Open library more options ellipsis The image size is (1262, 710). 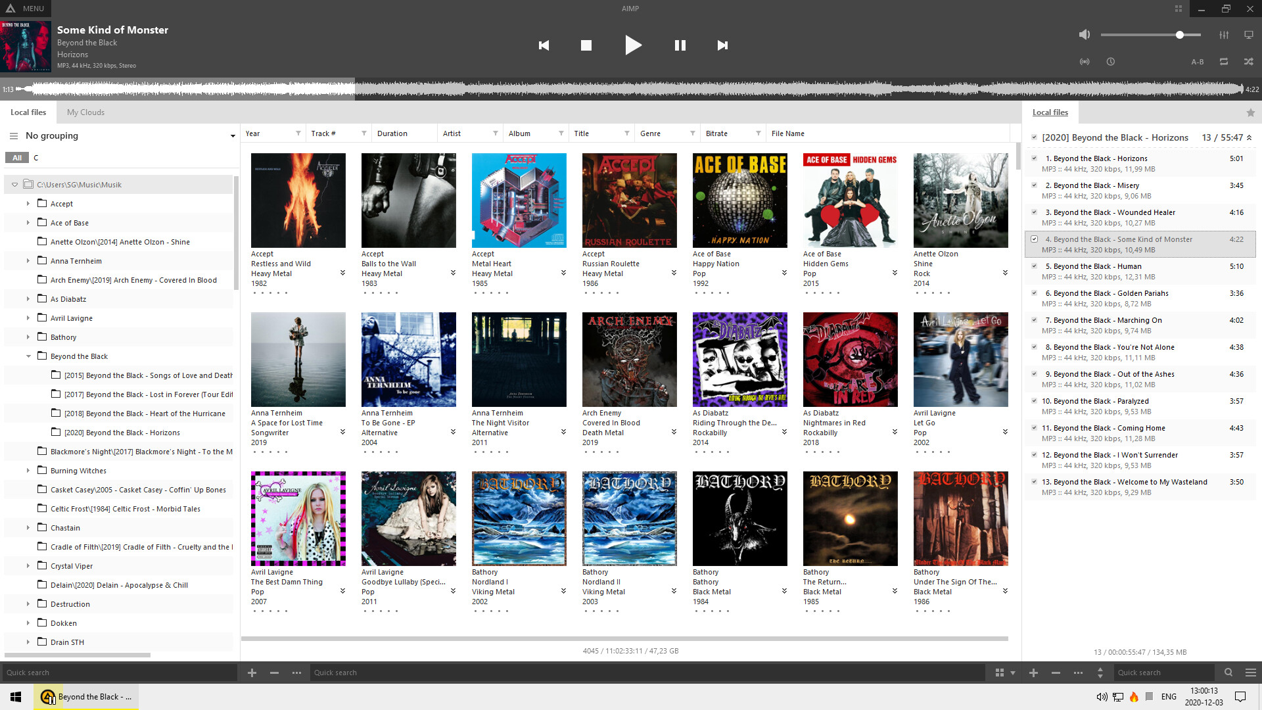click(296, 673)
